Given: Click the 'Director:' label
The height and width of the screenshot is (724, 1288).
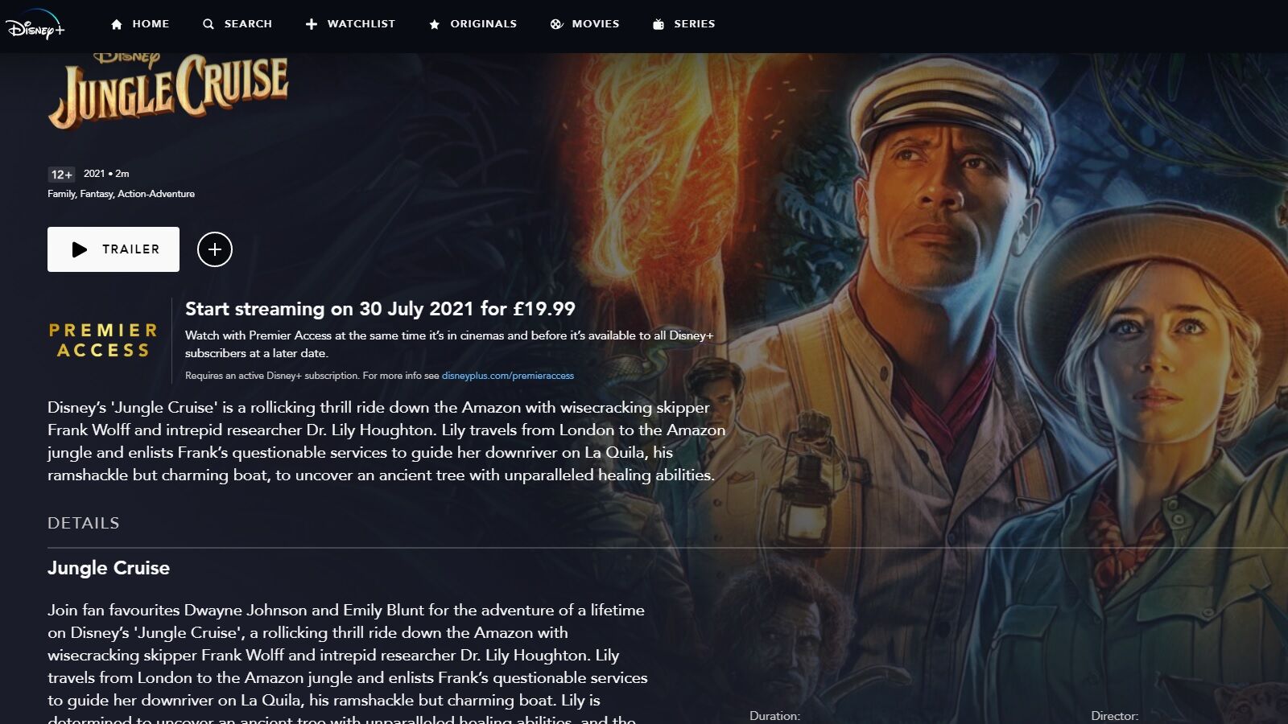Looking at the screenshot, I should point(1114,716).
